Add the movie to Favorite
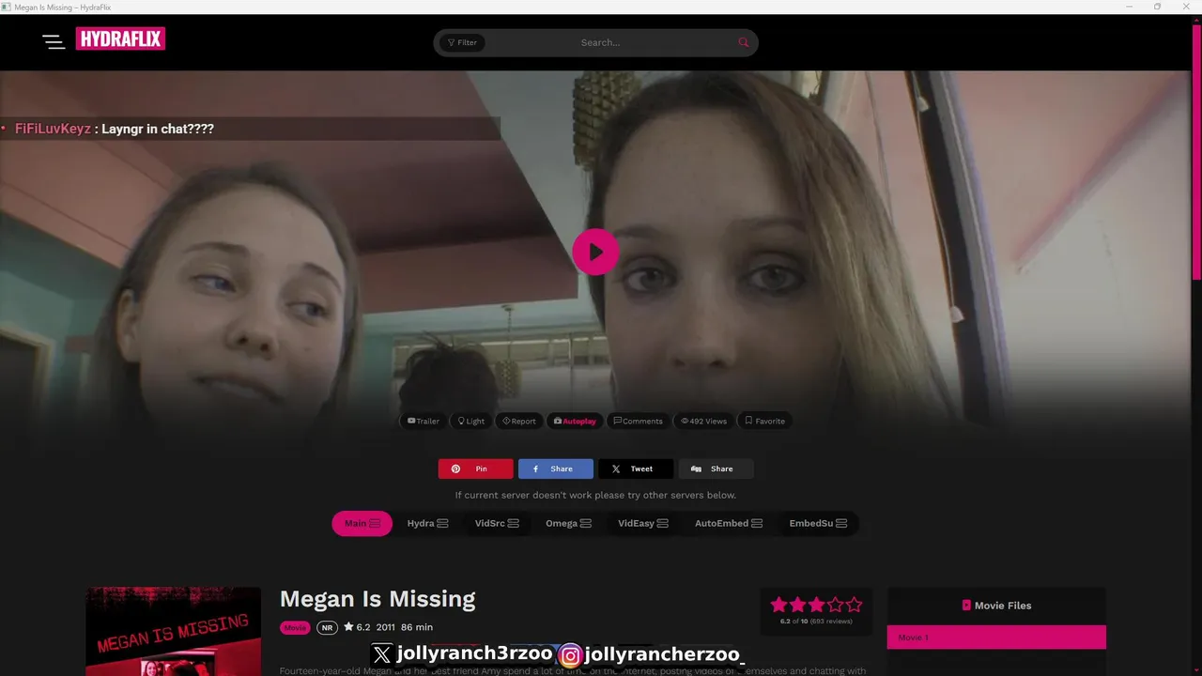 pos(764,421)
